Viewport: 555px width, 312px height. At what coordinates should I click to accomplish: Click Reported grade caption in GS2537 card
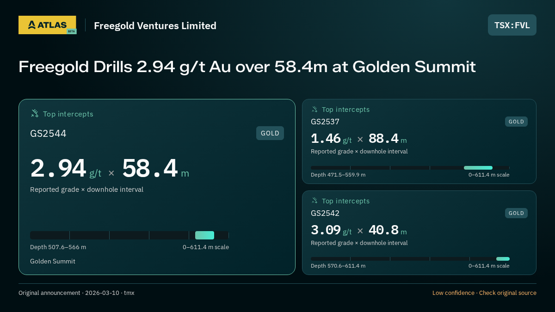[x=359, y=152]
